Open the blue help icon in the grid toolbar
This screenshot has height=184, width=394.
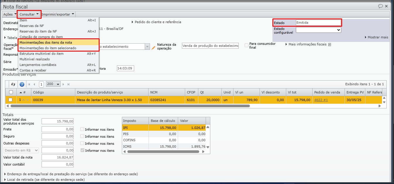pyautogui.click(x=22, y=84)
